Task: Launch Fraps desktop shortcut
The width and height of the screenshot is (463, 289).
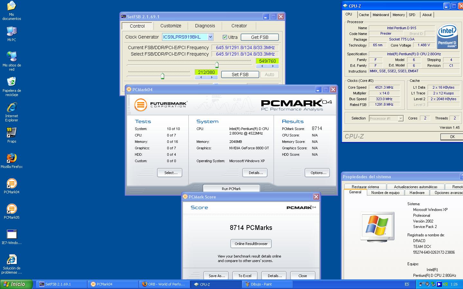Action: click(12, 135)
